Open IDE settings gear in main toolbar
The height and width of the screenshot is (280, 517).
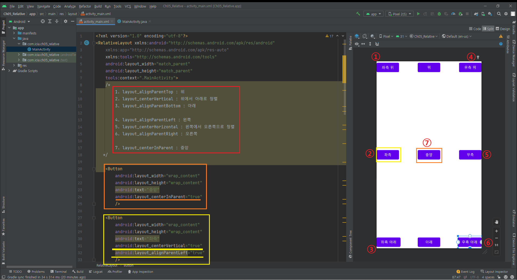[506, 14]
